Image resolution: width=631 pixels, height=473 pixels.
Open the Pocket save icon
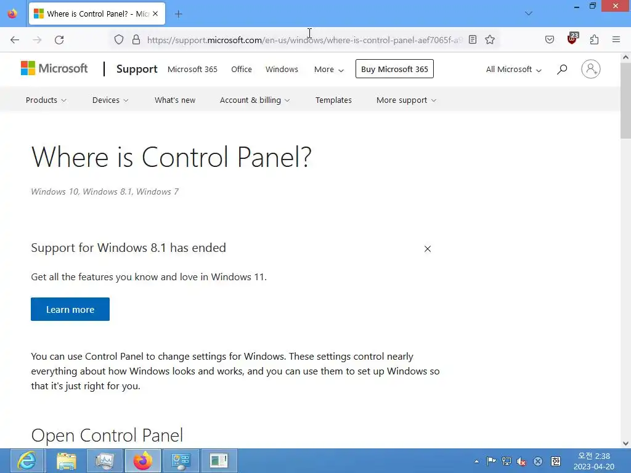pyautogui.click(x=550, y=40)
